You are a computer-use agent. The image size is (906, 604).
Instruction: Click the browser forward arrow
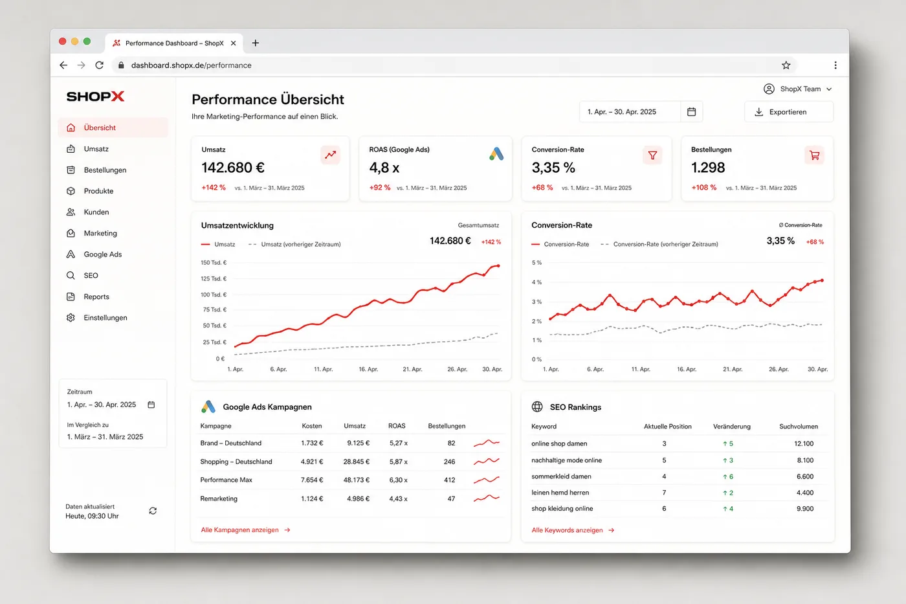pyautogui.click(x=81, y=65)
